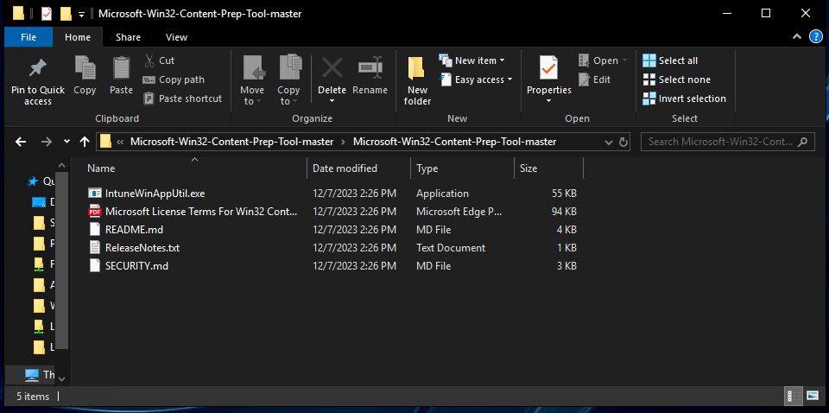Switch to the Share tab
829x413 pixels.
pyautogui.click(x=128, y=37)
